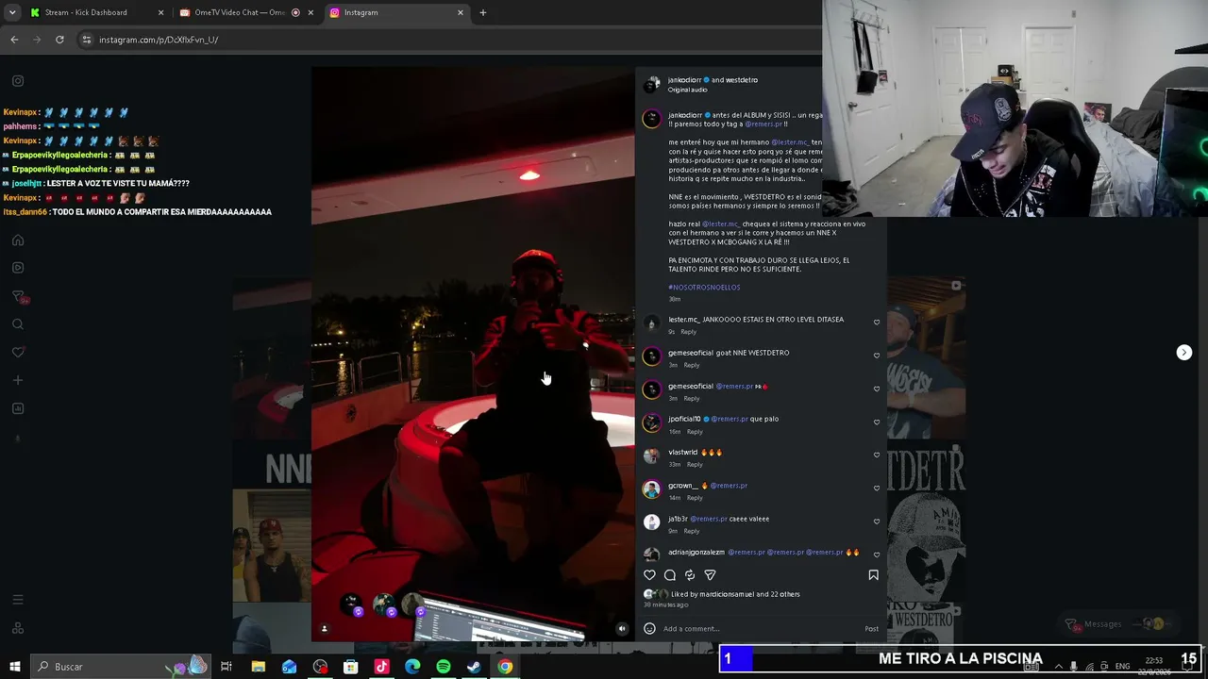1208x679 pixels.
Task: Open the comment bubble icon under the post
Action: 670,575
